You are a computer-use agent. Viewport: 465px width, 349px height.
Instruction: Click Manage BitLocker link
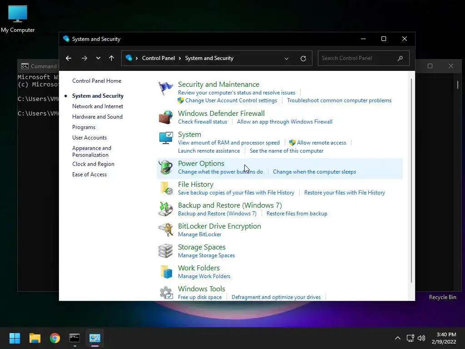click(x=200, y=234)
